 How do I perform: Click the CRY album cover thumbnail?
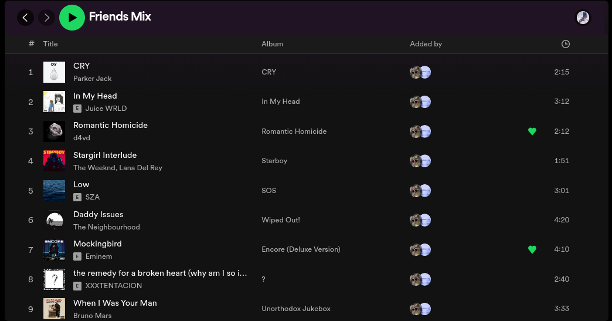click(x=54, y=72)
